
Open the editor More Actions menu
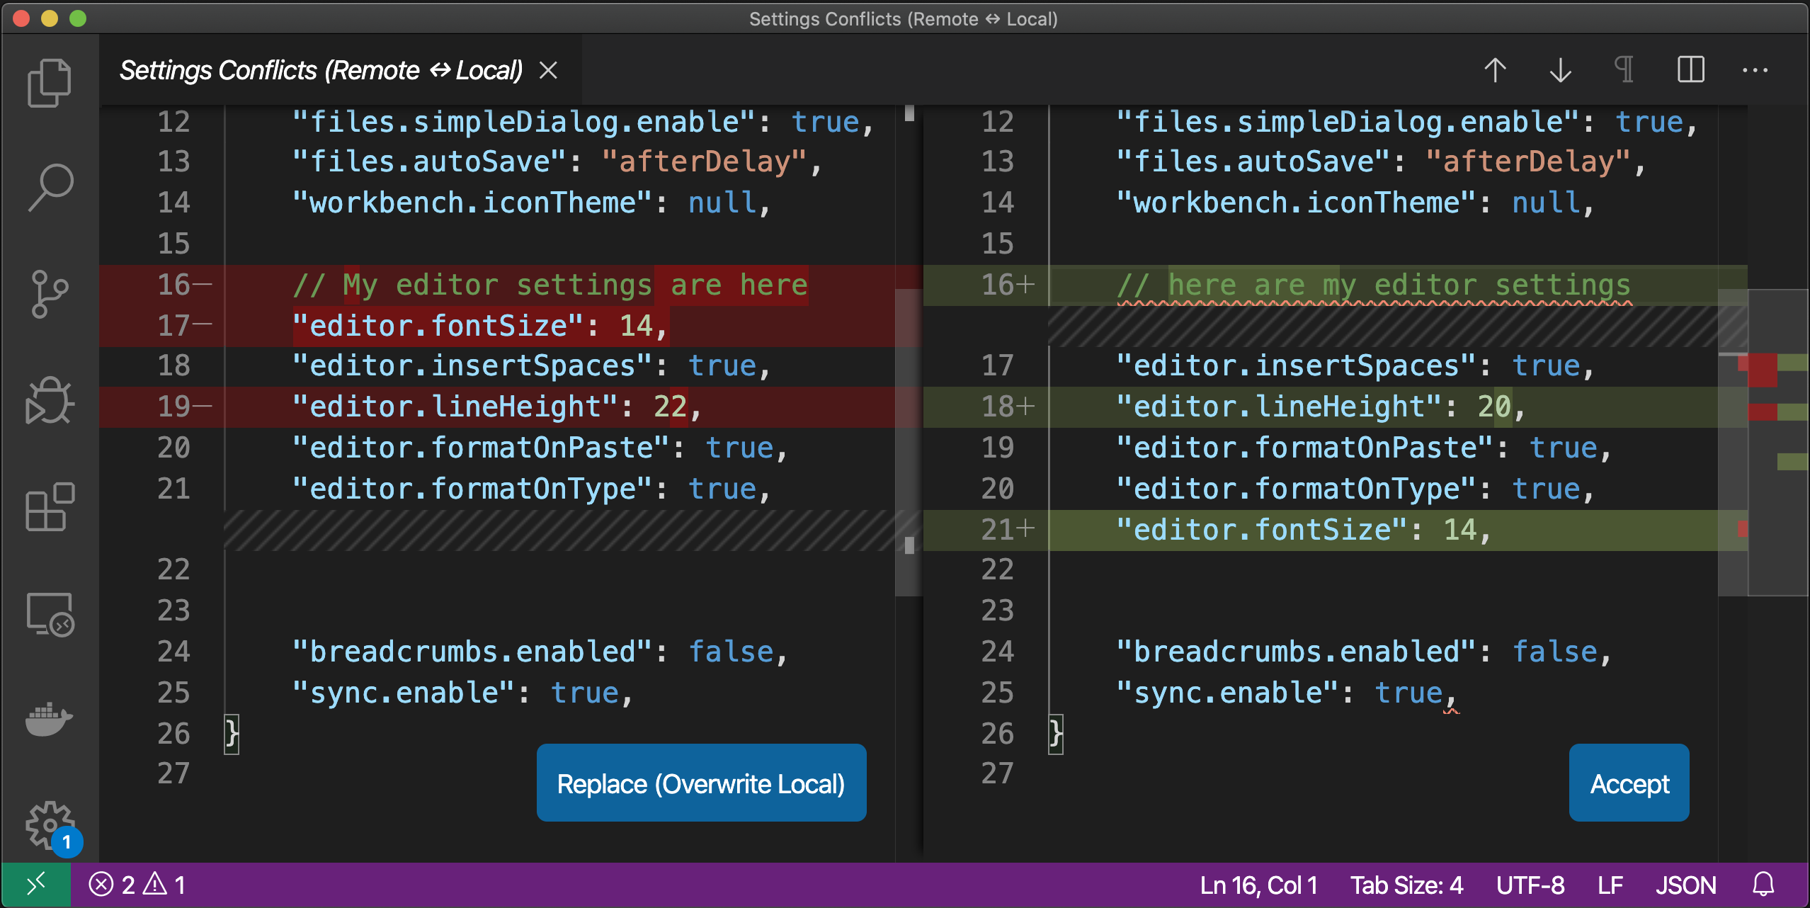tap(1755, 69)
